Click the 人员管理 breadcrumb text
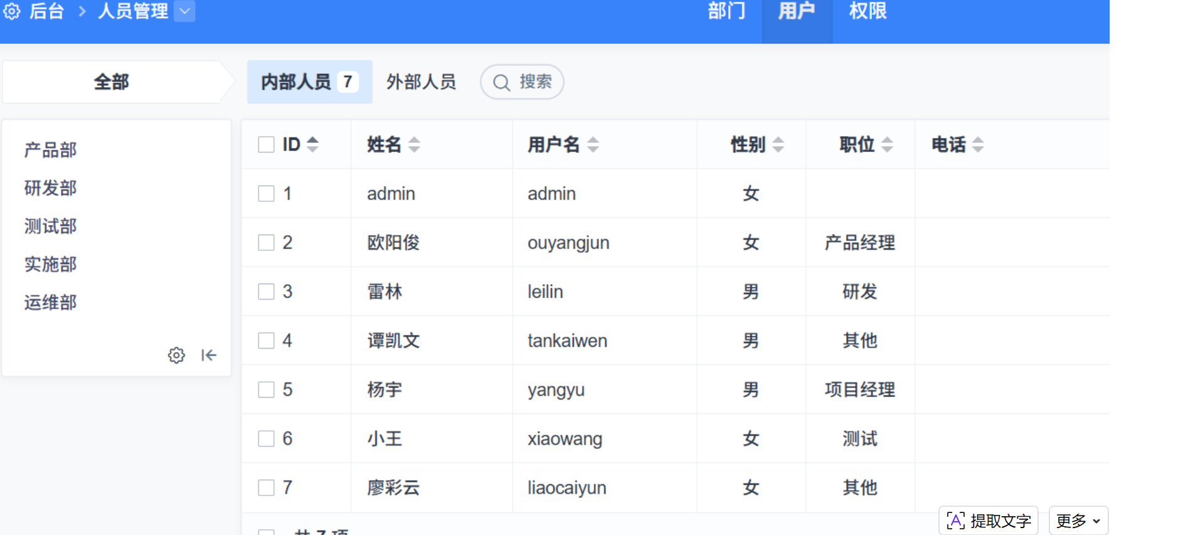Viewport: 1183px width, 535px height. [x=133, y=11]
